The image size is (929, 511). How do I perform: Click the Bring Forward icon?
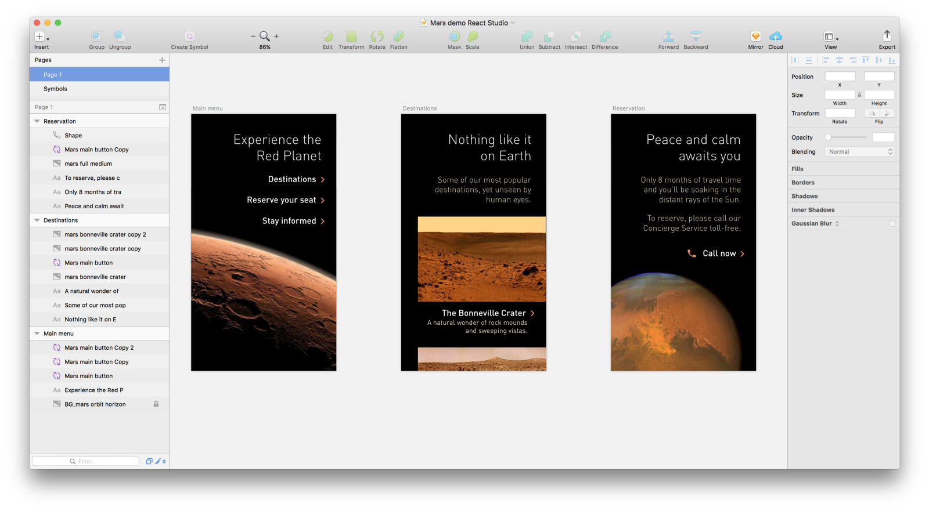[x=668, y=37]
